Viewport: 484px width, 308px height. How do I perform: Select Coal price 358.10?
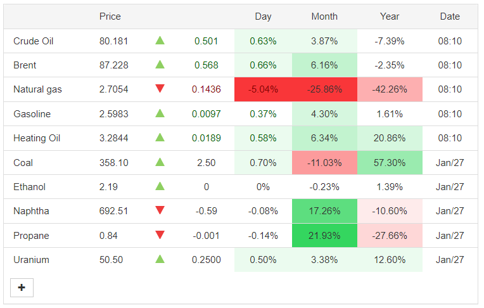[x=113, y=163]
